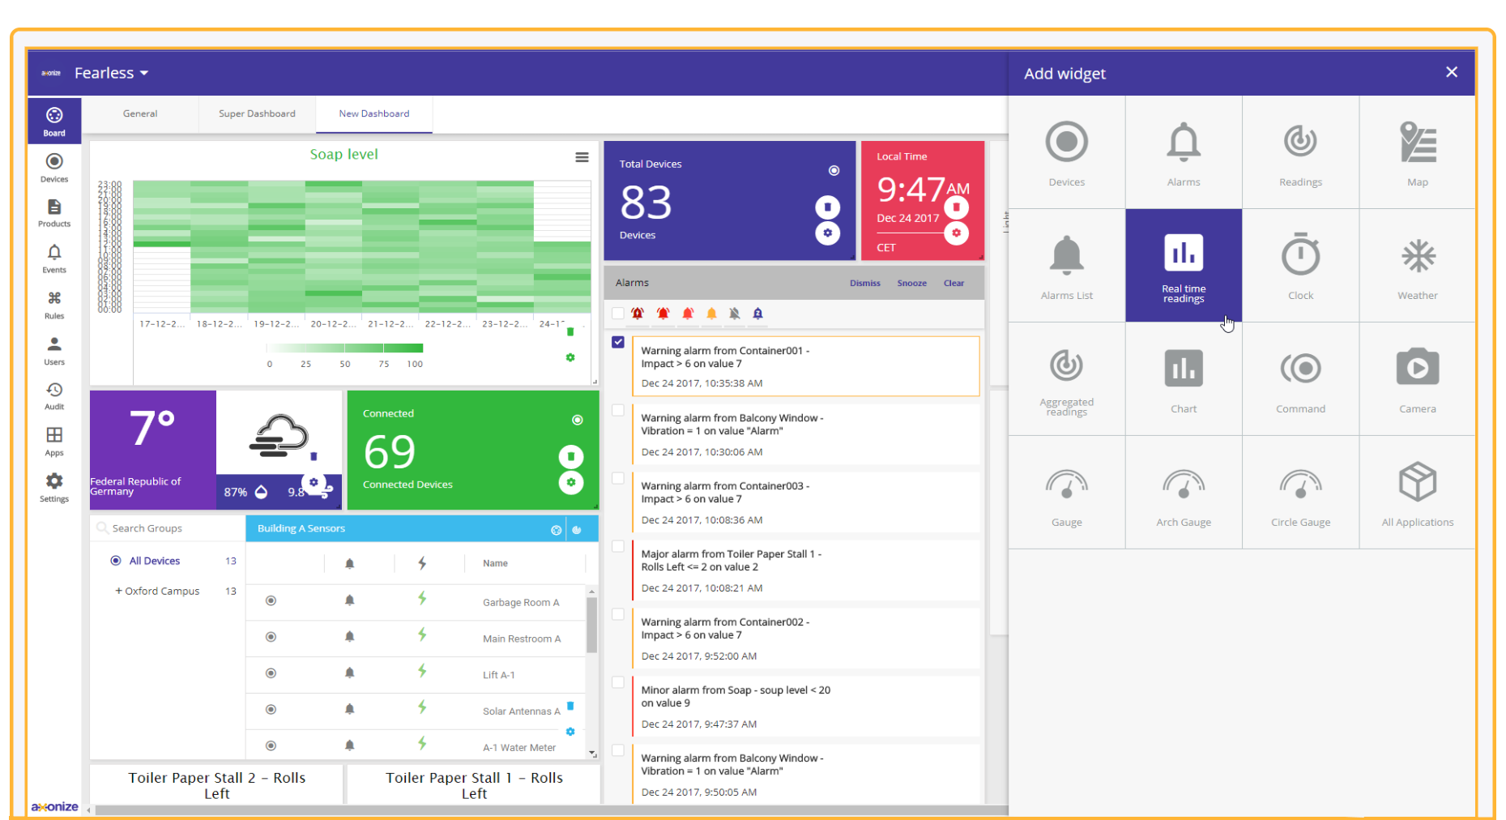Add the Arch Gauge widget
This screenshot has width=1506, height=820.
(1183, 493)
